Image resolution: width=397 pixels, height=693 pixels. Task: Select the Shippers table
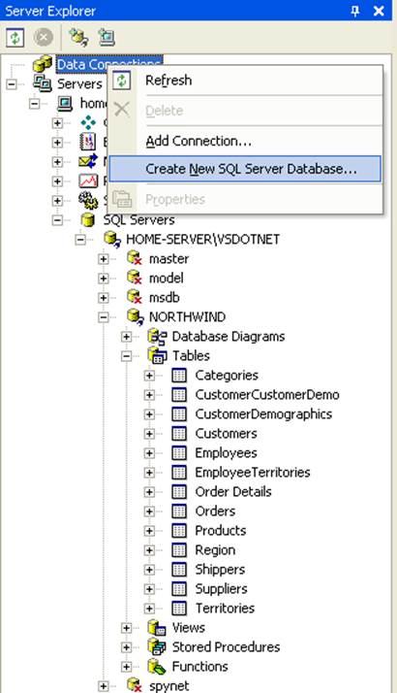[x=220, y=570]
